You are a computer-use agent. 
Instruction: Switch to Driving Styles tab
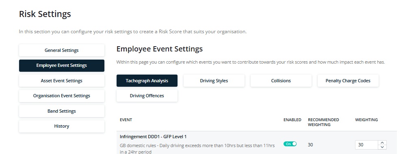coord(214,81)
